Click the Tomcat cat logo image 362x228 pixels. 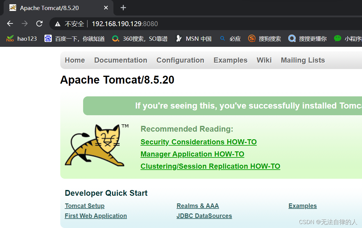97,145
